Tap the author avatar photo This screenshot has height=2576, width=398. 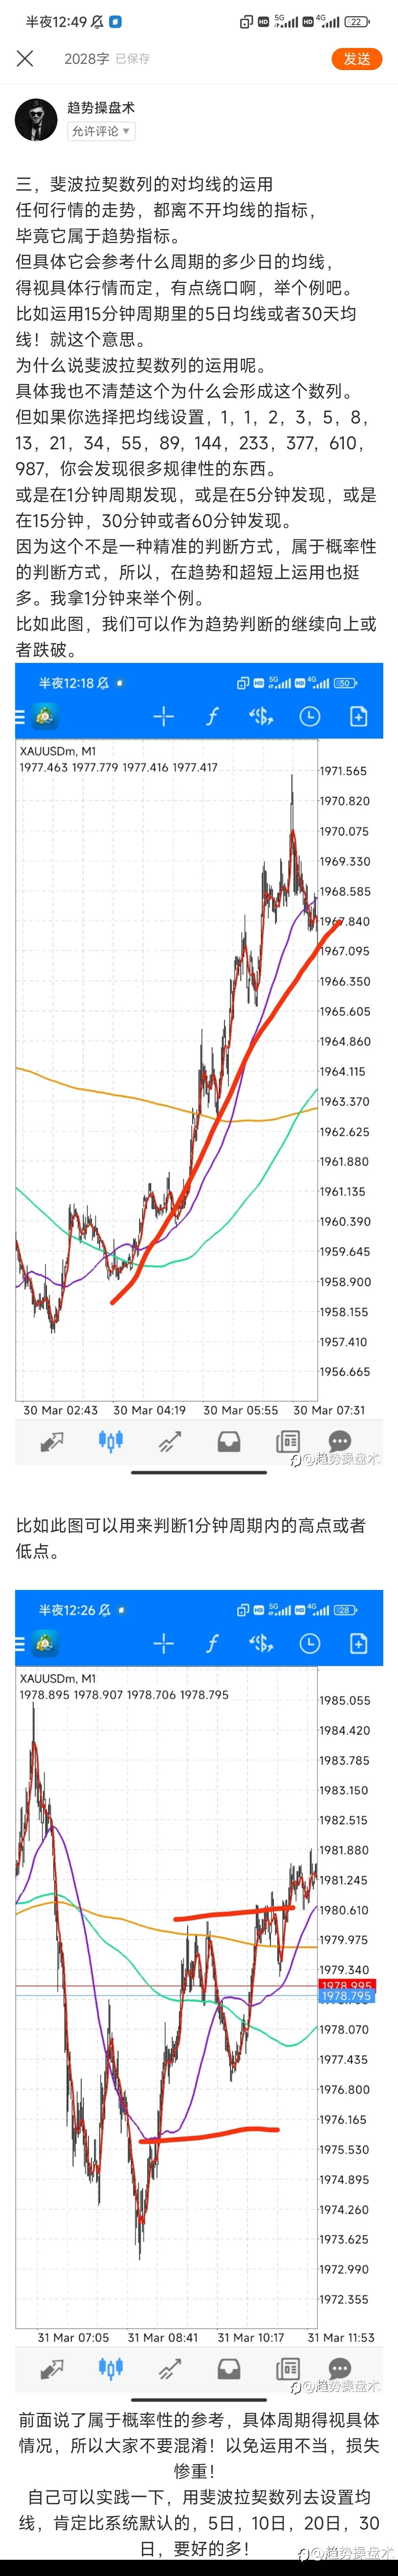pyautogui.click(x=36, y=119)
